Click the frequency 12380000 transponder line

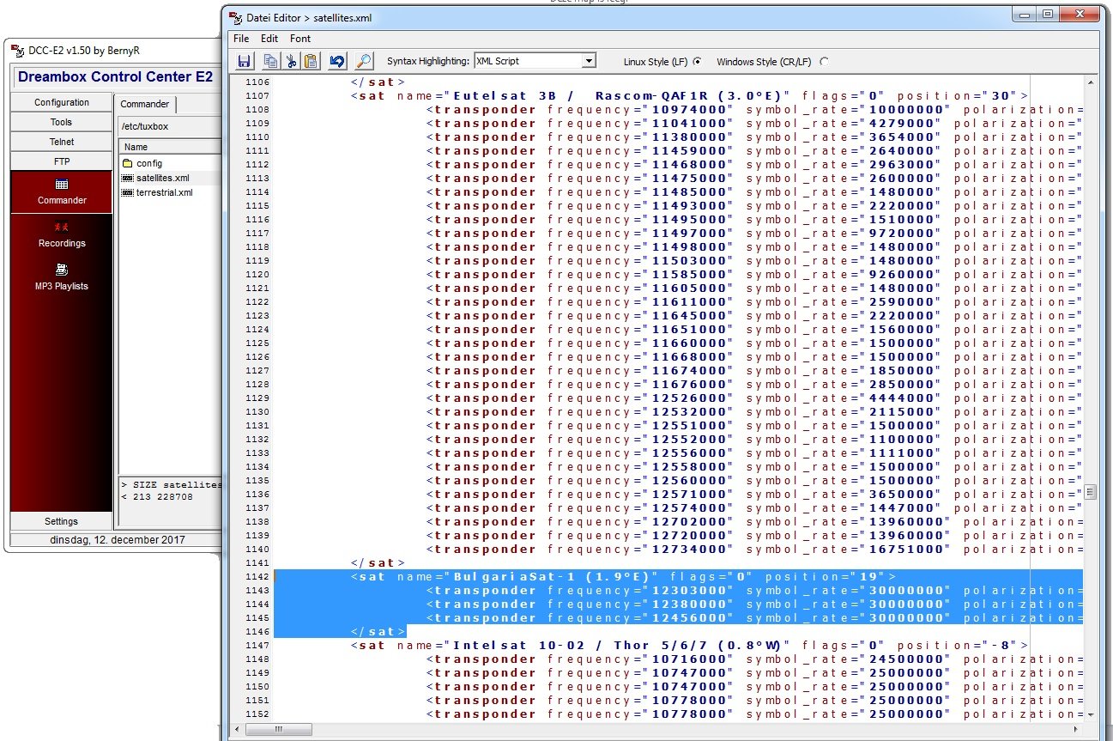click(753, 604)
